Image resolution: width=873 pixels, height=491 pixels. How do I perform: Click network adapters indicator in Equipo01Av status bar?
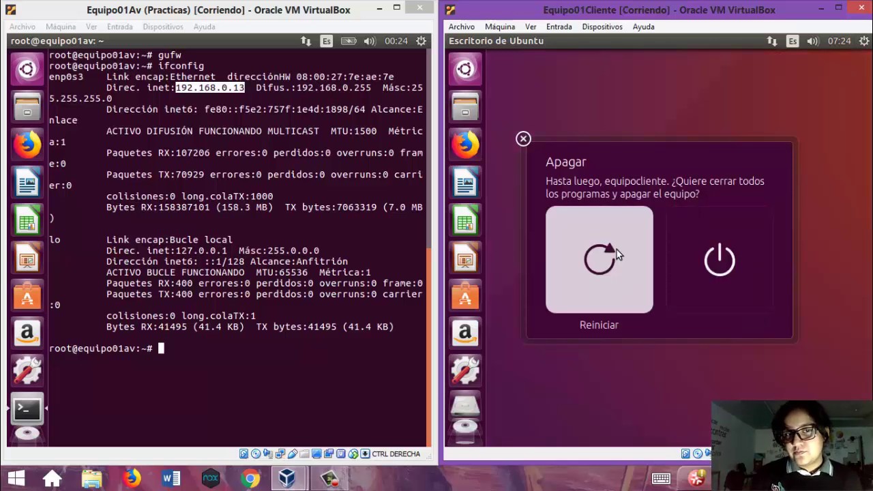[280, 454]
